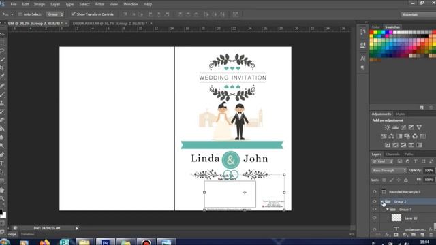
Task: Switch to the Channels tab
Action: [x=392, y=154]
